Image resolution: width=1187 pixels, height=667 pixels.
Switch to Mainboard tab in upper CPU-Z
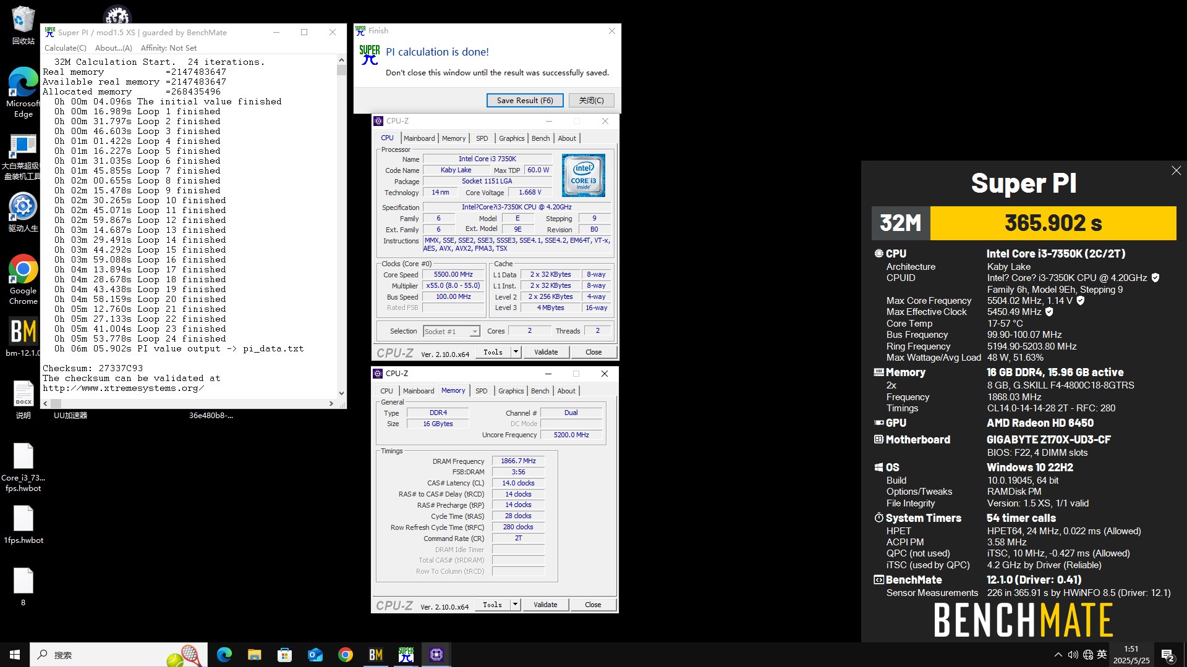(x=419, y=138)
